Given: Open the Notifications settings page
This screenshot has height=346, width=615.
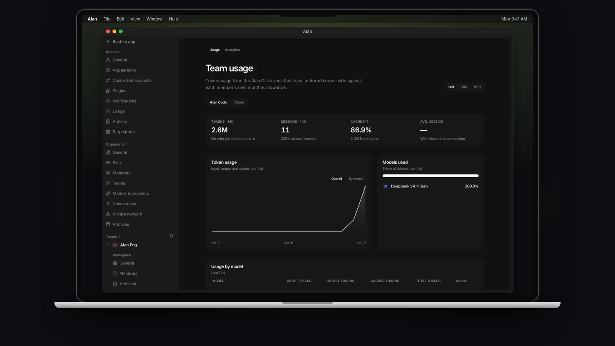Looking at the screenshot, I should point(125,101).
